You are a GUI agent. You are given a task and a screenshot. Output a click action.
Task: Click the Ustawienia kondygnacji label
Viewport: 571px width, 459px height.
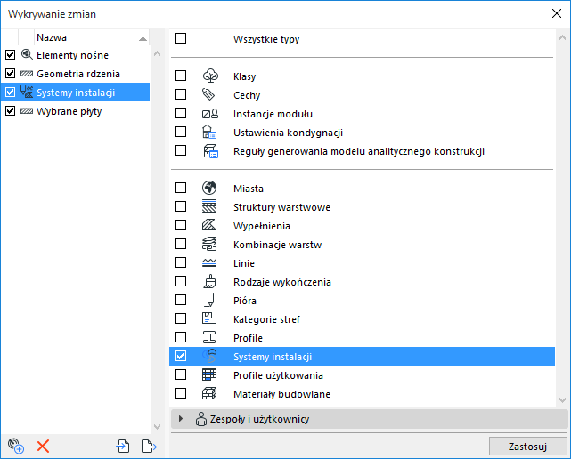[288, 133]
